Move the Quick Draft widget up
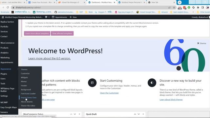 (x=135, y=114)
